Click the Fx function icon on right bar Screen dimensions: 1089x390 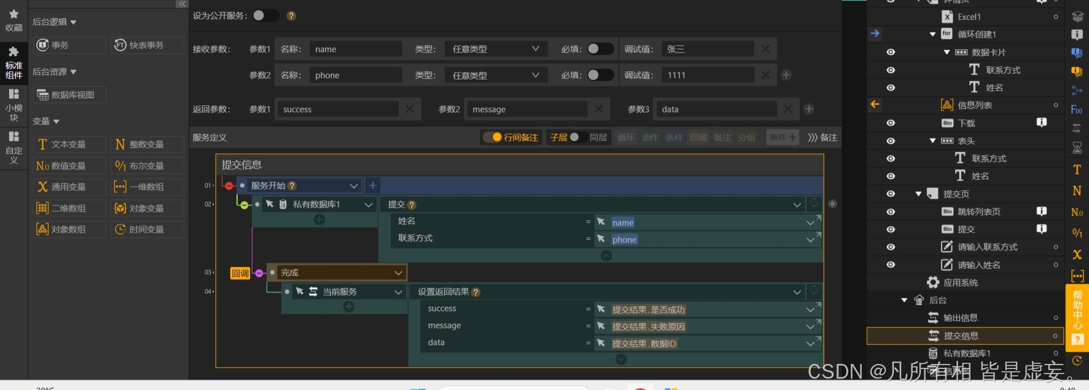click(1077, 109)
